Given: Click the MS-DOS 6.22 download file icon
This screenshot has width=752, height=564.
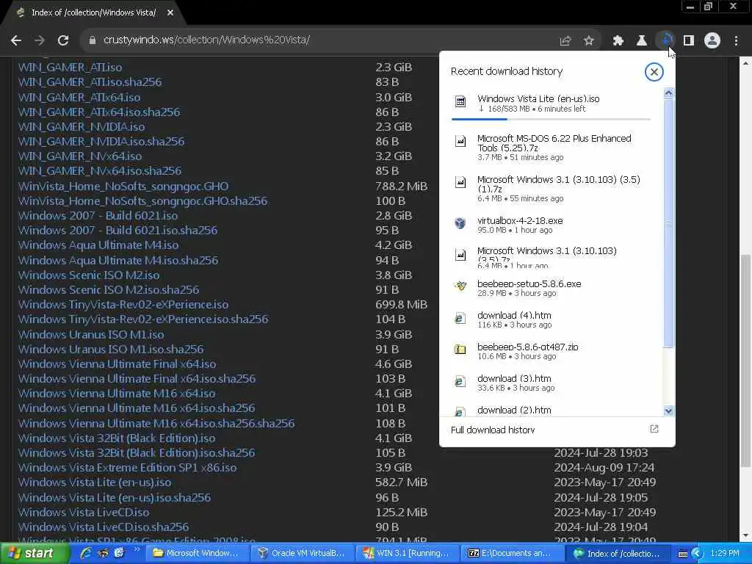Looking at the screenshot, I should coord(460,141).
